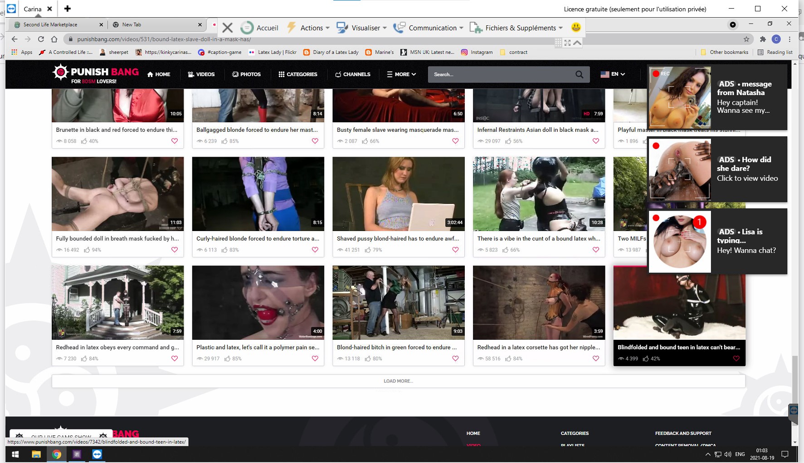The height and width of the screenshot is (463, 804).
Task: Click the TeamViewer smiley feedback icon
Action: tap(575, 28)
